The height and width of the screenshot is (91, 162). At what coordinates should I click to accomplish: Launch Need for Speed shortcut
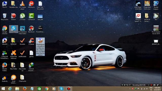[x=138, y=17]
